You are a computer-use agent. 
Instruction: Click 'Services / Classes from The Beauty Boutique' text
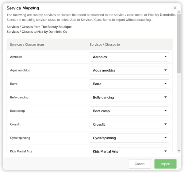(x=39, y=27)
